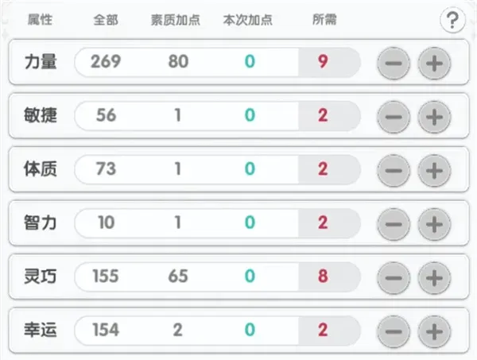Tap the 本次加点 column header

[x=249, y=20]
